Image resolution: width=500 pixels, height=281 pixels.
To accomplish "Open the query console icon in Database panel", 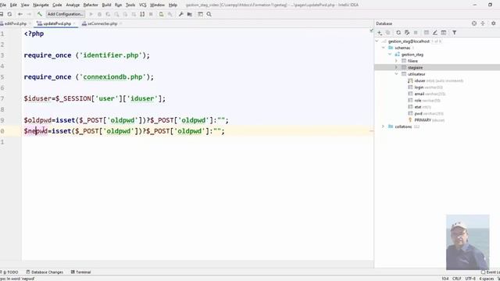I will coord(444,33).
